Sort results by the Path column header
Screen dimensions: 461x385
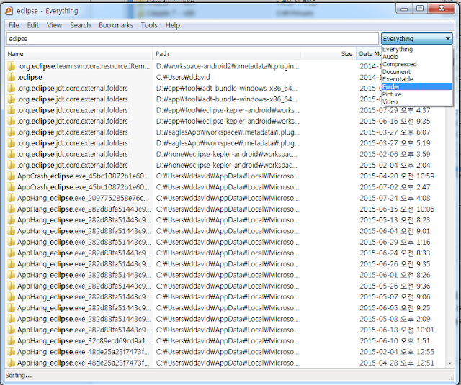click(226, 54)
